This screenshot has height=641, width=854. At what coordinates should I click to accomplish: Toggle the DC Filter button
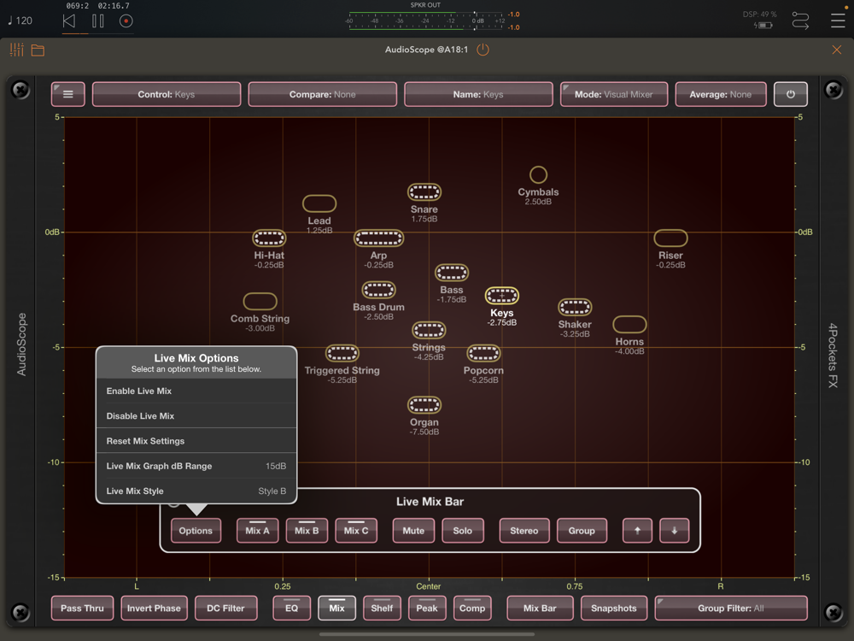[x=225, y=609]
